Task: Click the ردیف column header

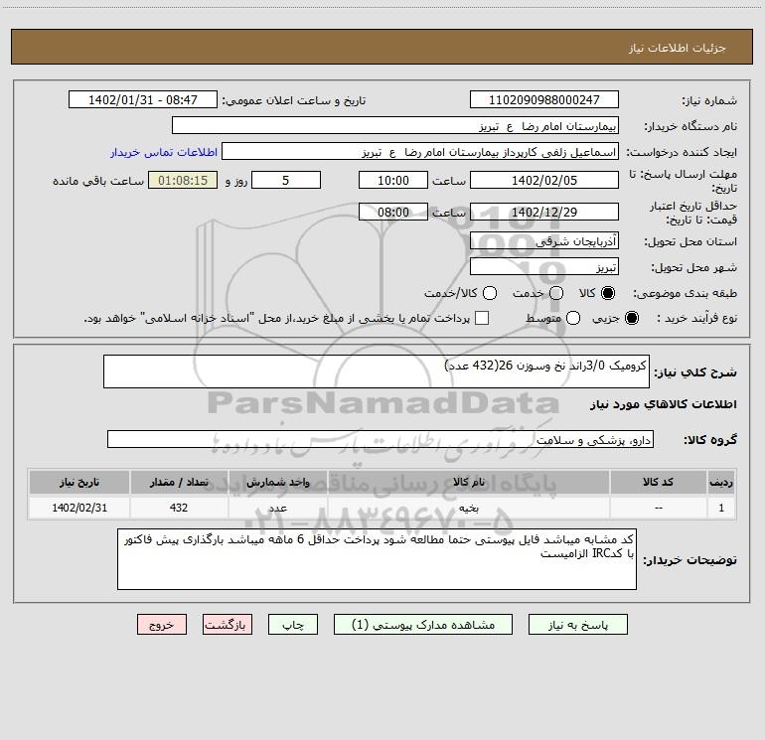Action: [721, 482]
